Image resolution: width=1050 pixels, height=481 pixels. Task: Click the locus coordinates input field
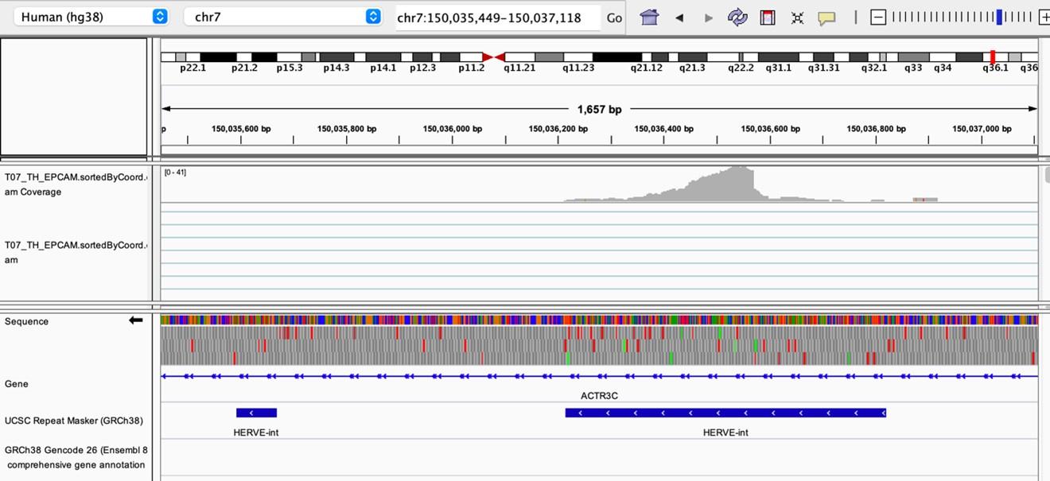tap(497, 17)
